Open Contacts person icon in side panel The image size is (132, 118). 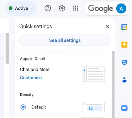[124, 80]
